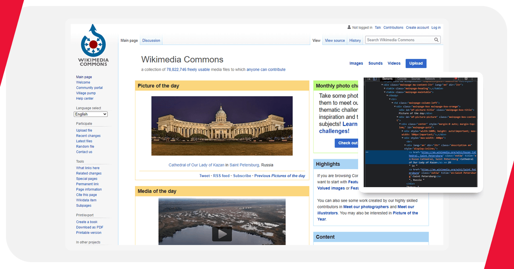Collapse the mainpage-maintable table node

385,92
